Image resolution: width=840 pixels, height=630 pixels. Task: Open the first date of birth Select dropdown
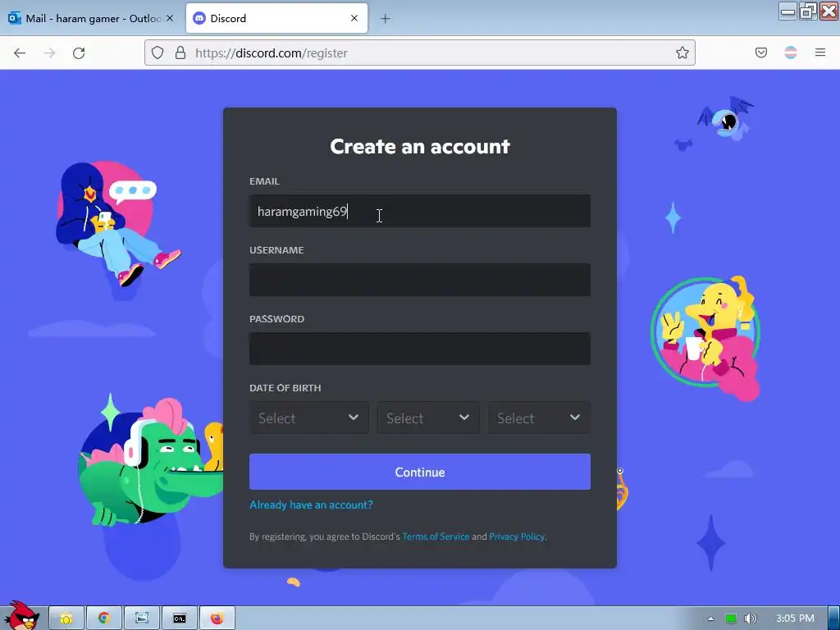pos(309,418)
